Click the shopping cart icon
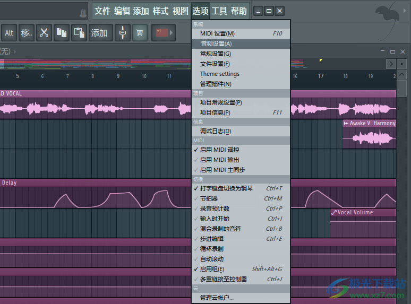 pyautogui.click(x=140, y=33)
